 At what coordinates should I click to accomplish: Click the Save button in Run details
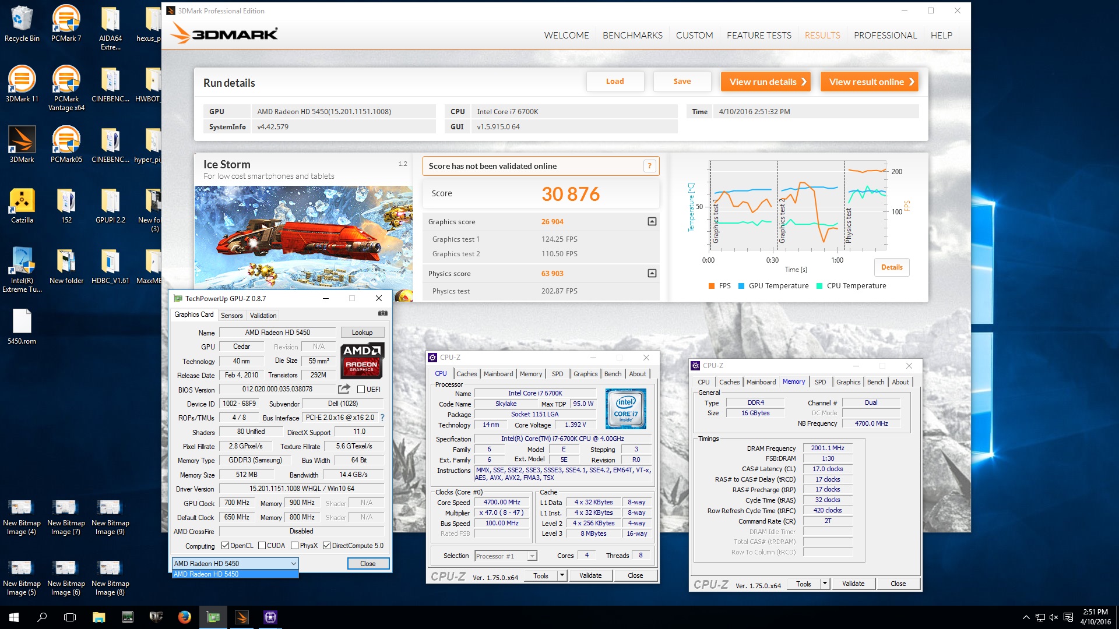pos(682,82)
